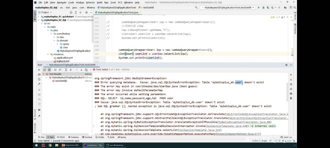
Task: Debug the selected configuration bug icon
Action: pos(263,7)
